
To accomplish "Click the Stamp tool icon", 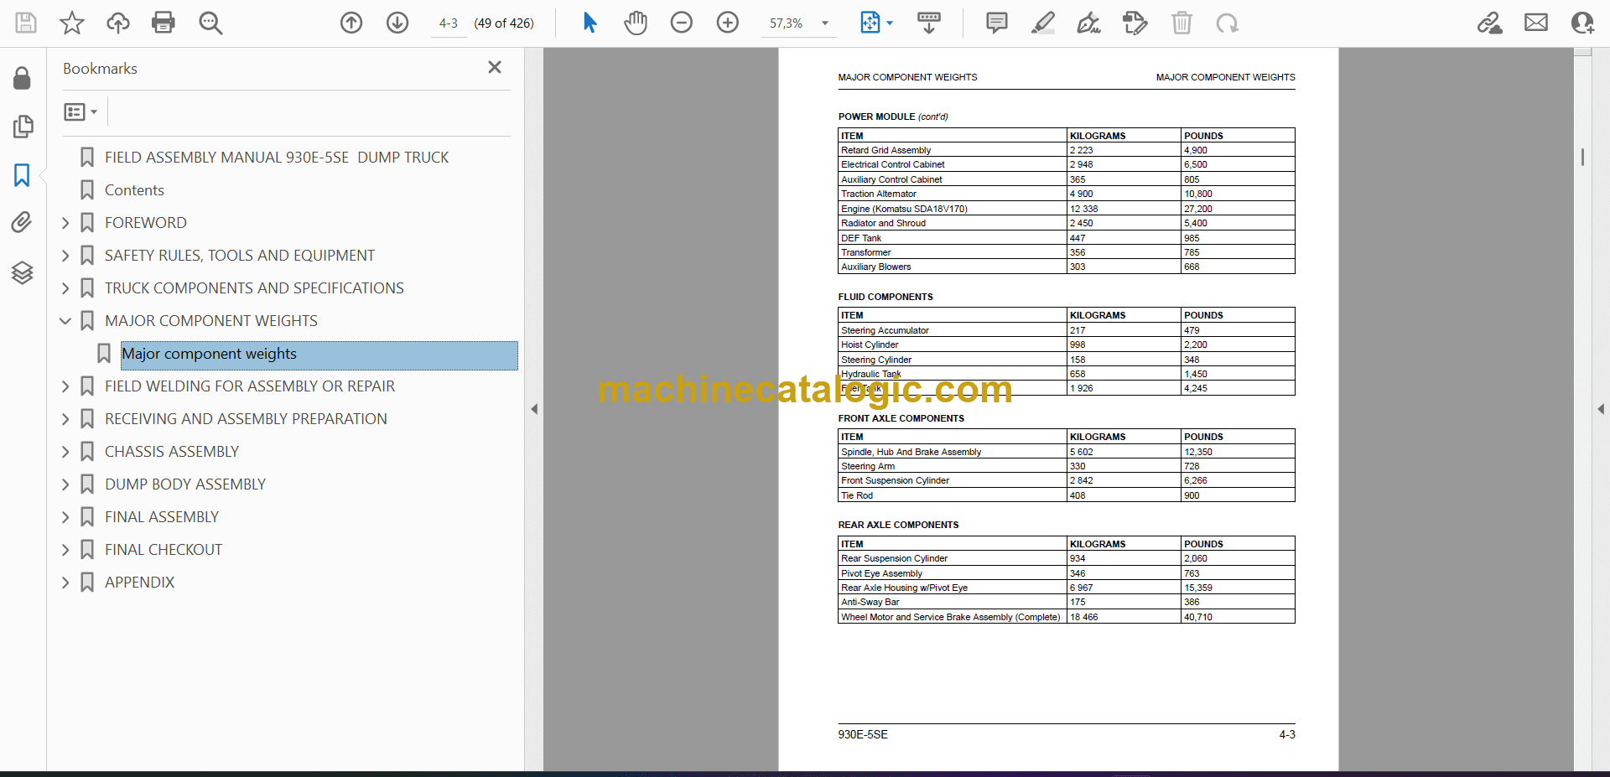I will coord(1135,23).
